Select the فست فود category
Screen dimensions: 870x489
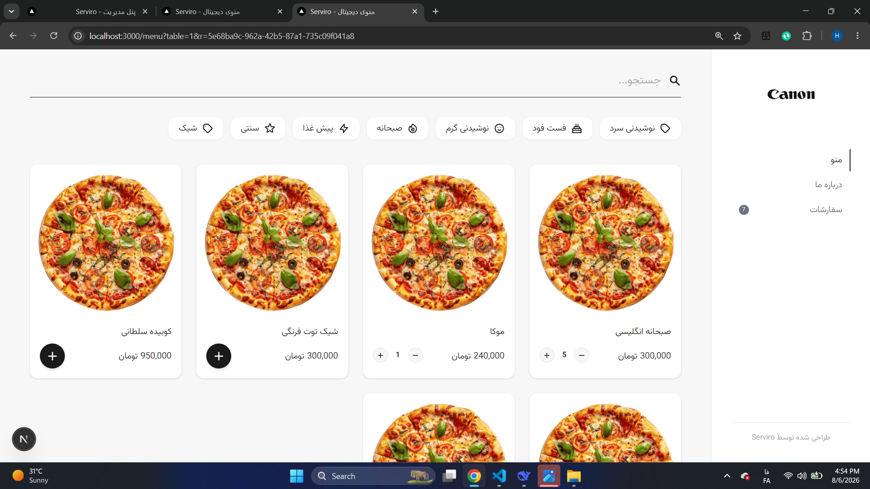557,128
